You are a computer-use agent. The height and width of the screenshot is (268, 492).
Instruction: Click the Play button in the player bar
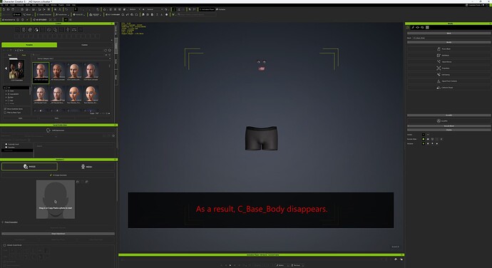[x=230, y=265]
